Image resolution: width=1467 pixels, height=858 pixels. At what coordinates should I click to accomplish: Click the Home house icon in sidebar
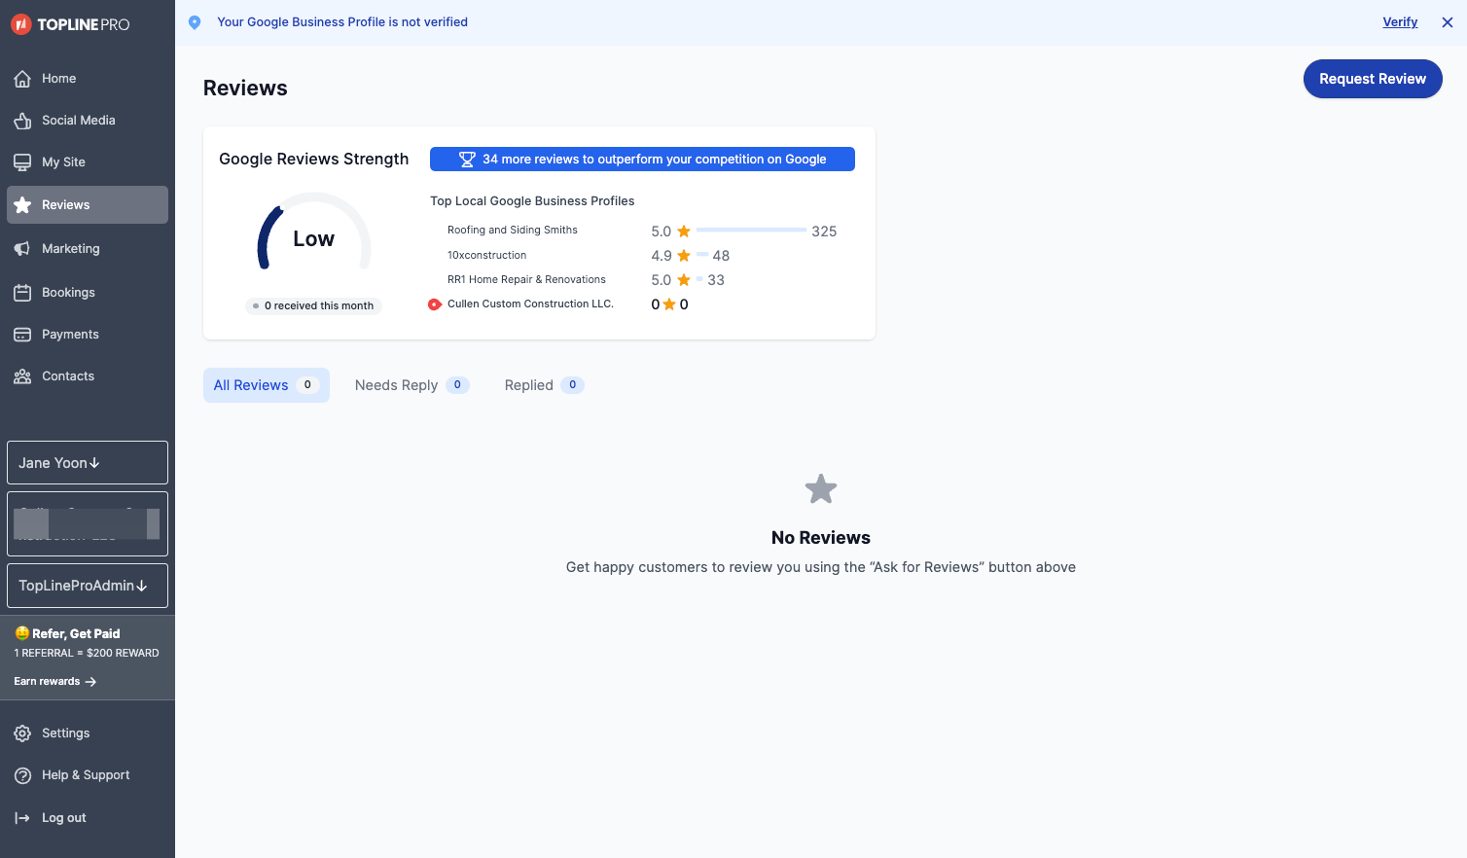click(22, 79)
